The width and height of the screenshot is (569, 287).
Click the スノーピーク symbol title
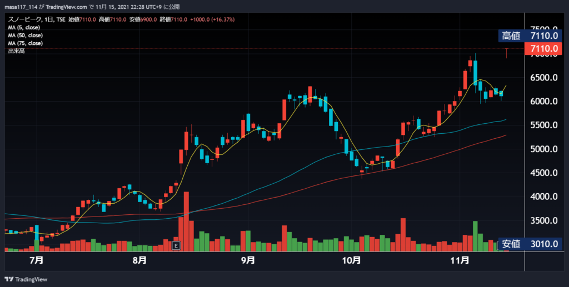(x=24, y=19)
